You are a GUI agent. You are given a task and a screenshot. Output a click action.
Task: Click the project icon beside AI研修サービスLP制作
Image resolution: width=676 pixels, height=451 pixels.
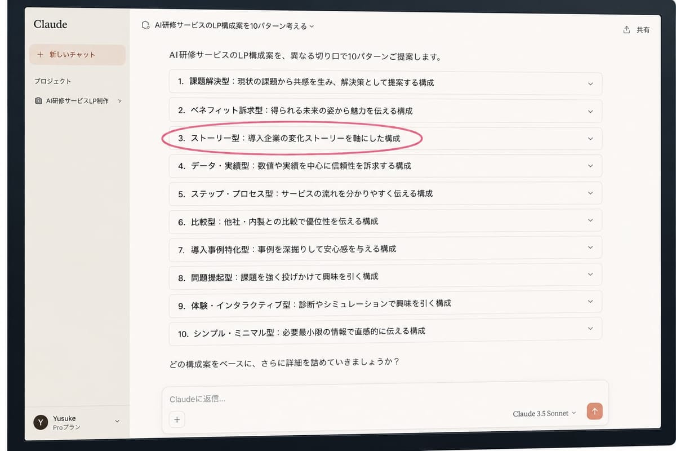(x=38, y=101)
